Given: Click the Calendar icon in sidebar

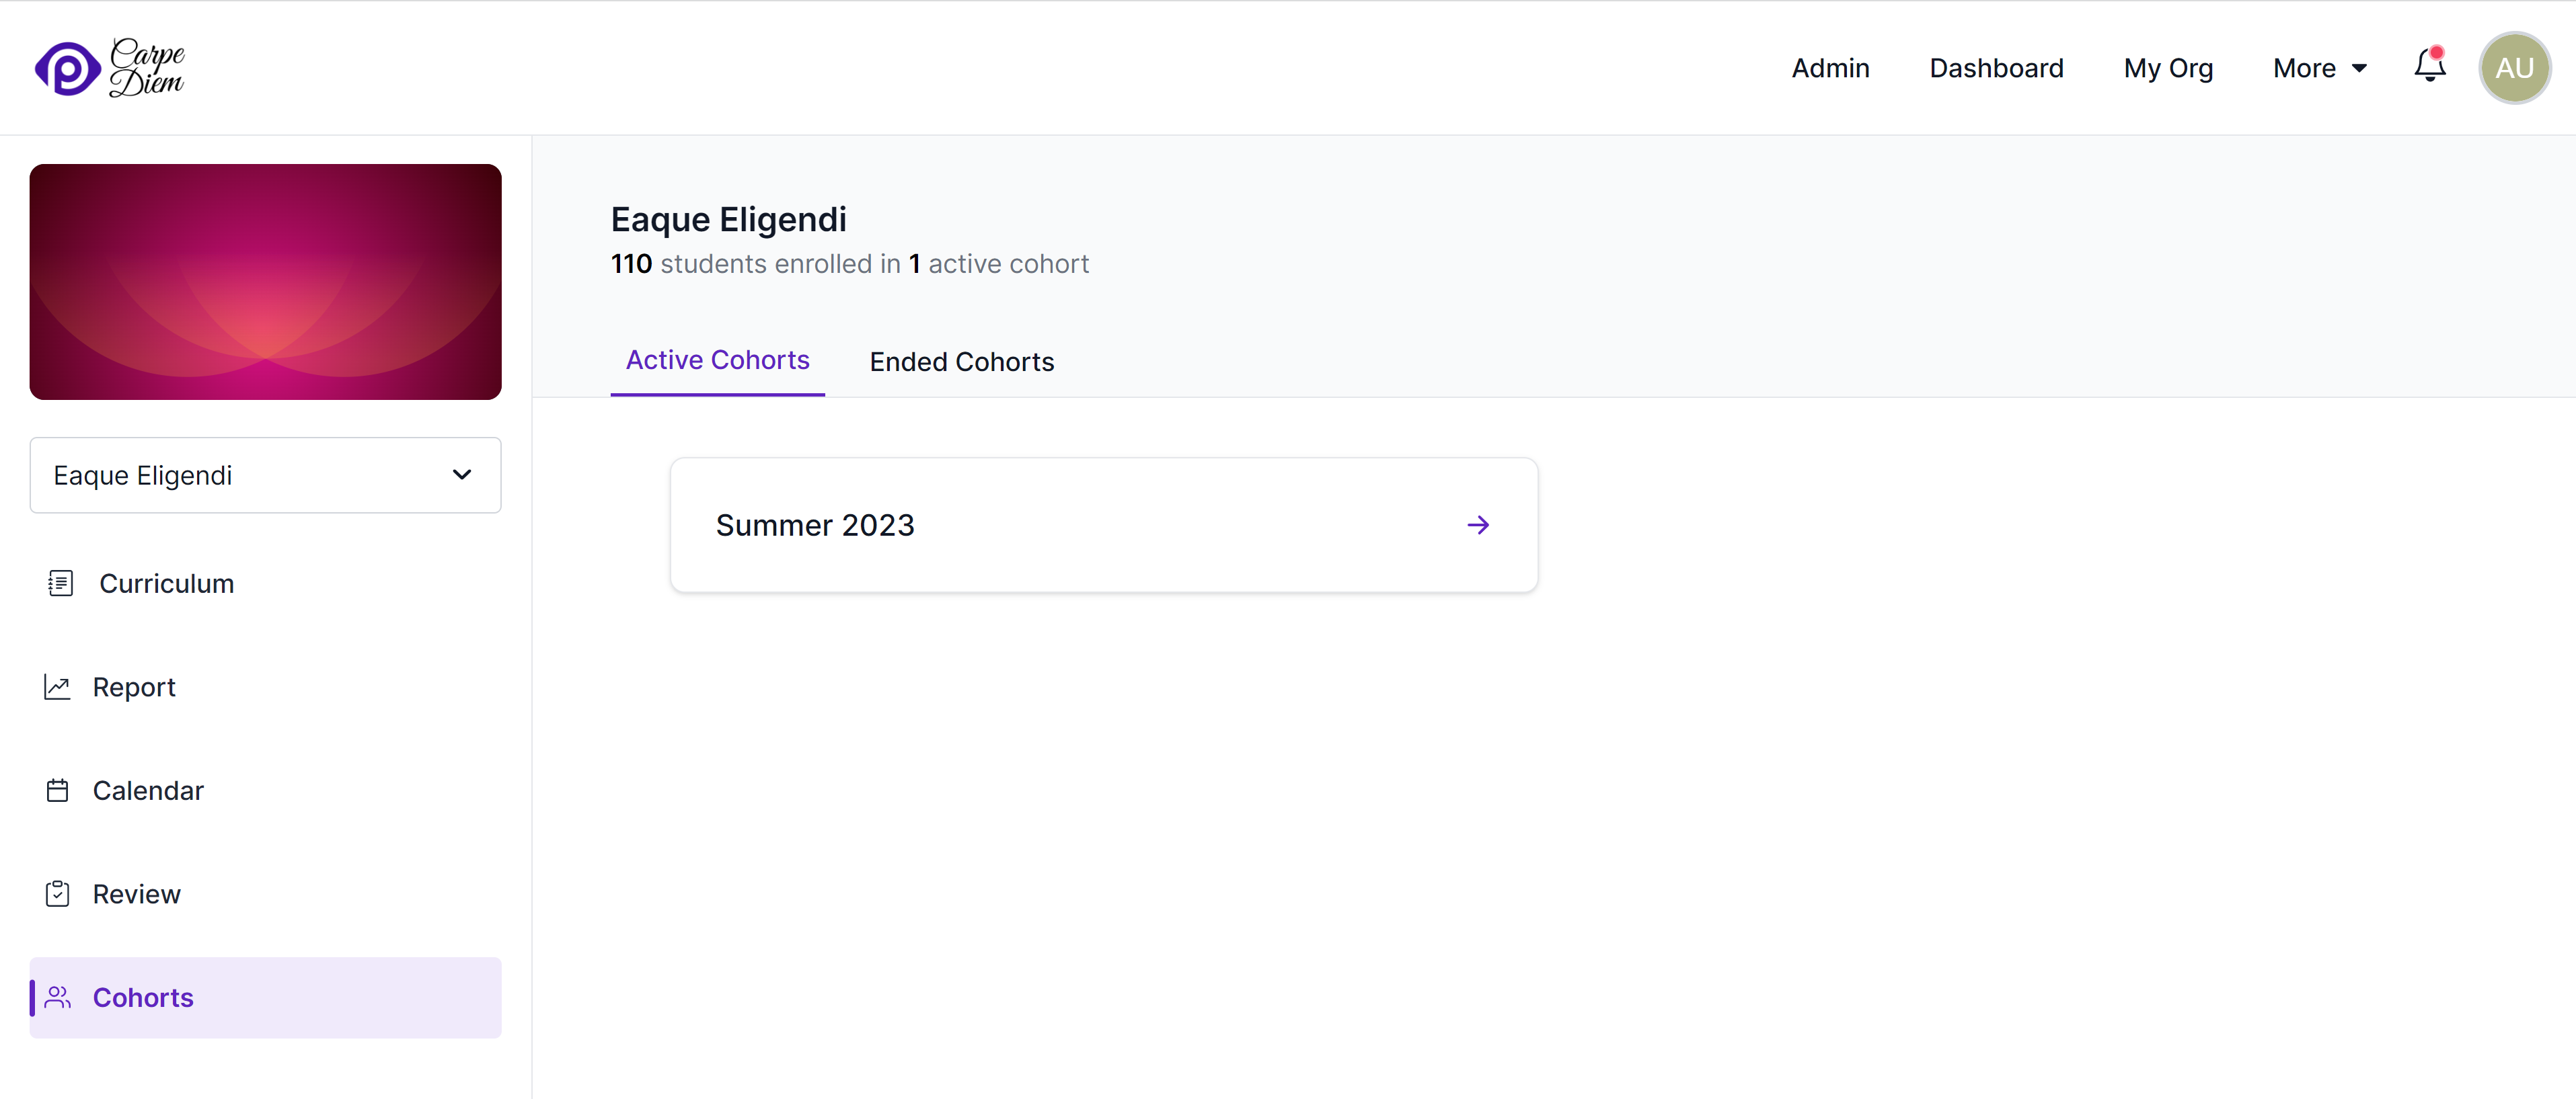Looking at the screenshot, I should point(57,791).
